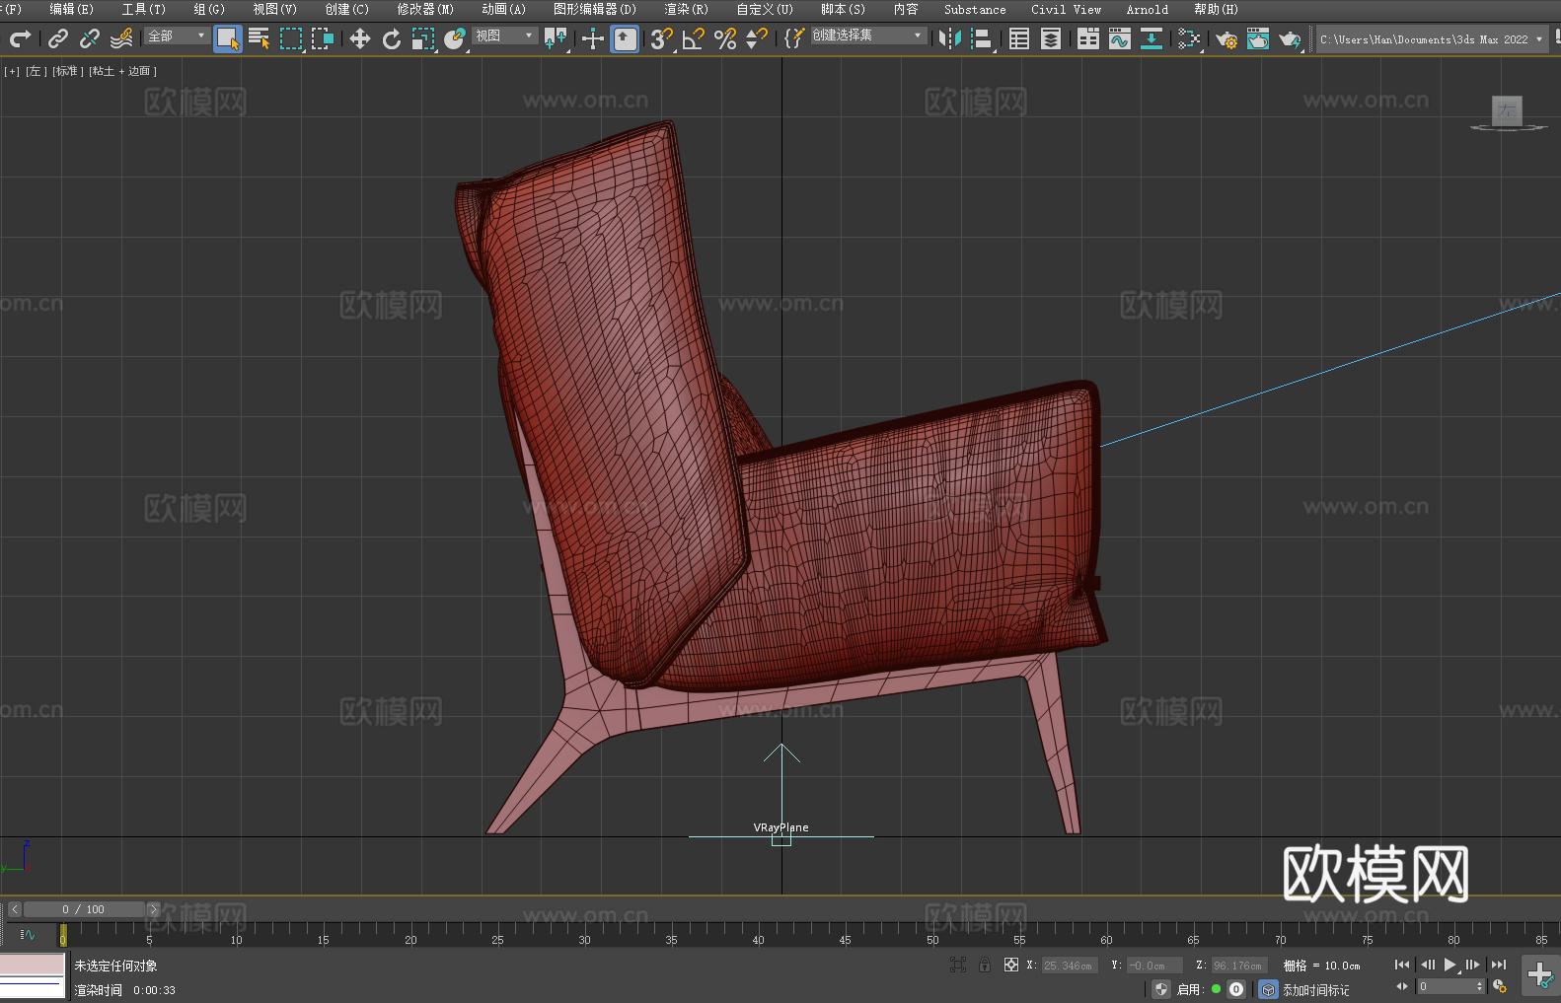
Task: Click the Select and Place tool
Action: click(x=455, y=38)
